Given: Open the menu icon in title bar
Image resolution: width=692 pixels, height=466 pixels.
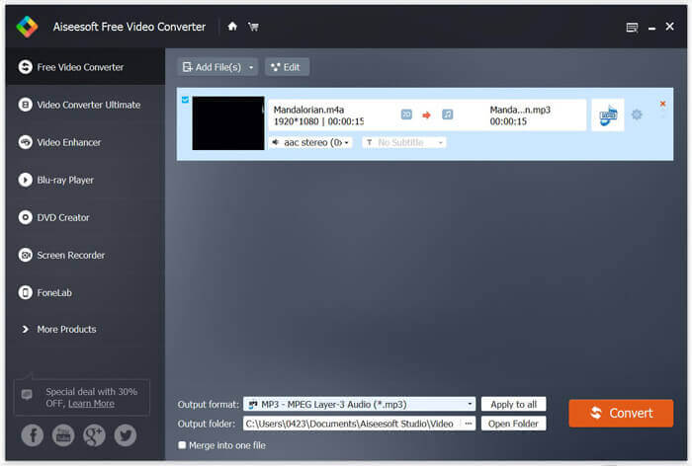Looking at the screenshot, I should [632, 28].
